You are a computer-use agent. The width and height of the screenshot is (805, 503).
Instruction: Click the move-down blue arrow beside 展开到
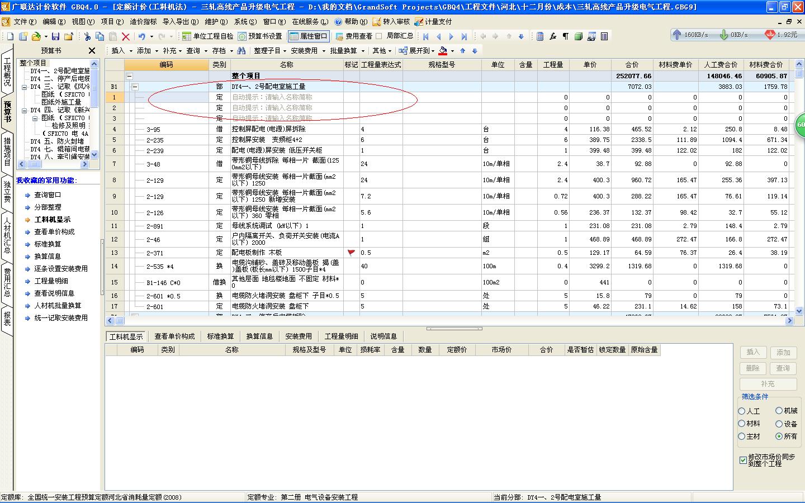point(475,51)
